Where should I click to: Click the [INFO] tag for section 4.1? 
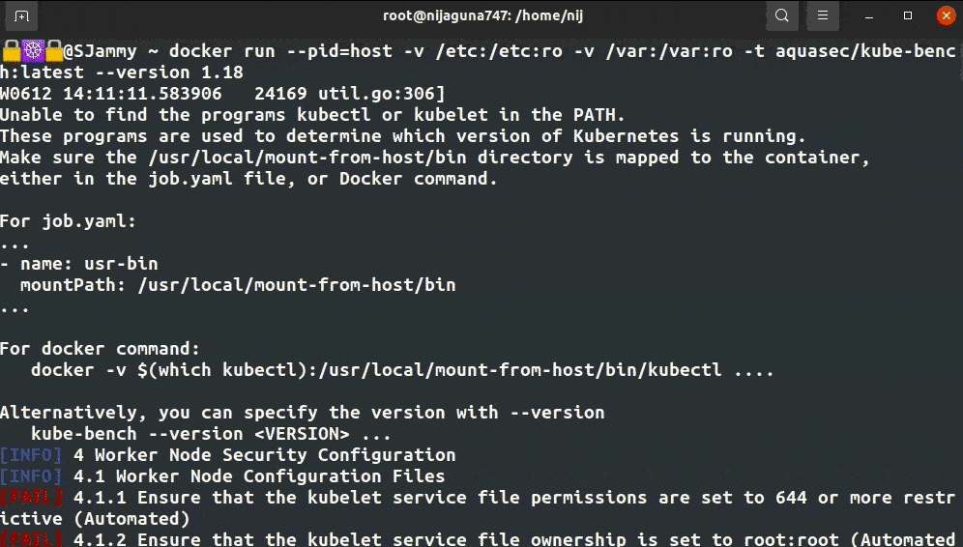[x=32, y=476]
